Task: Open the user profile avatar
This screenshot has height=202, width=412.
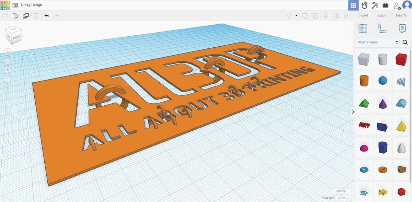Action: (x=407, y=5)
